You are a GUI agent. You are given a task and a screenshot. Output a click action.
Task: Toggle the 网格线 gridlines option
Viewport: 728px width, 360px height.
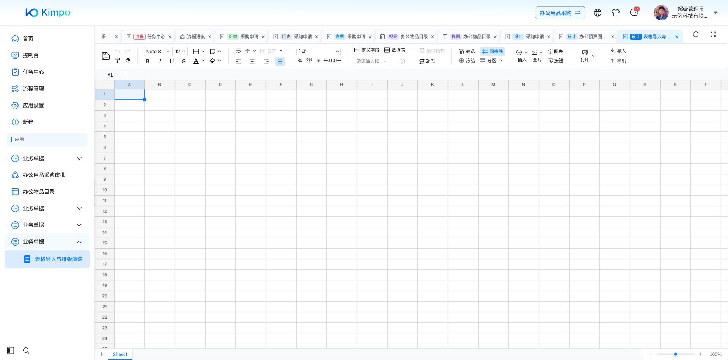493,52
